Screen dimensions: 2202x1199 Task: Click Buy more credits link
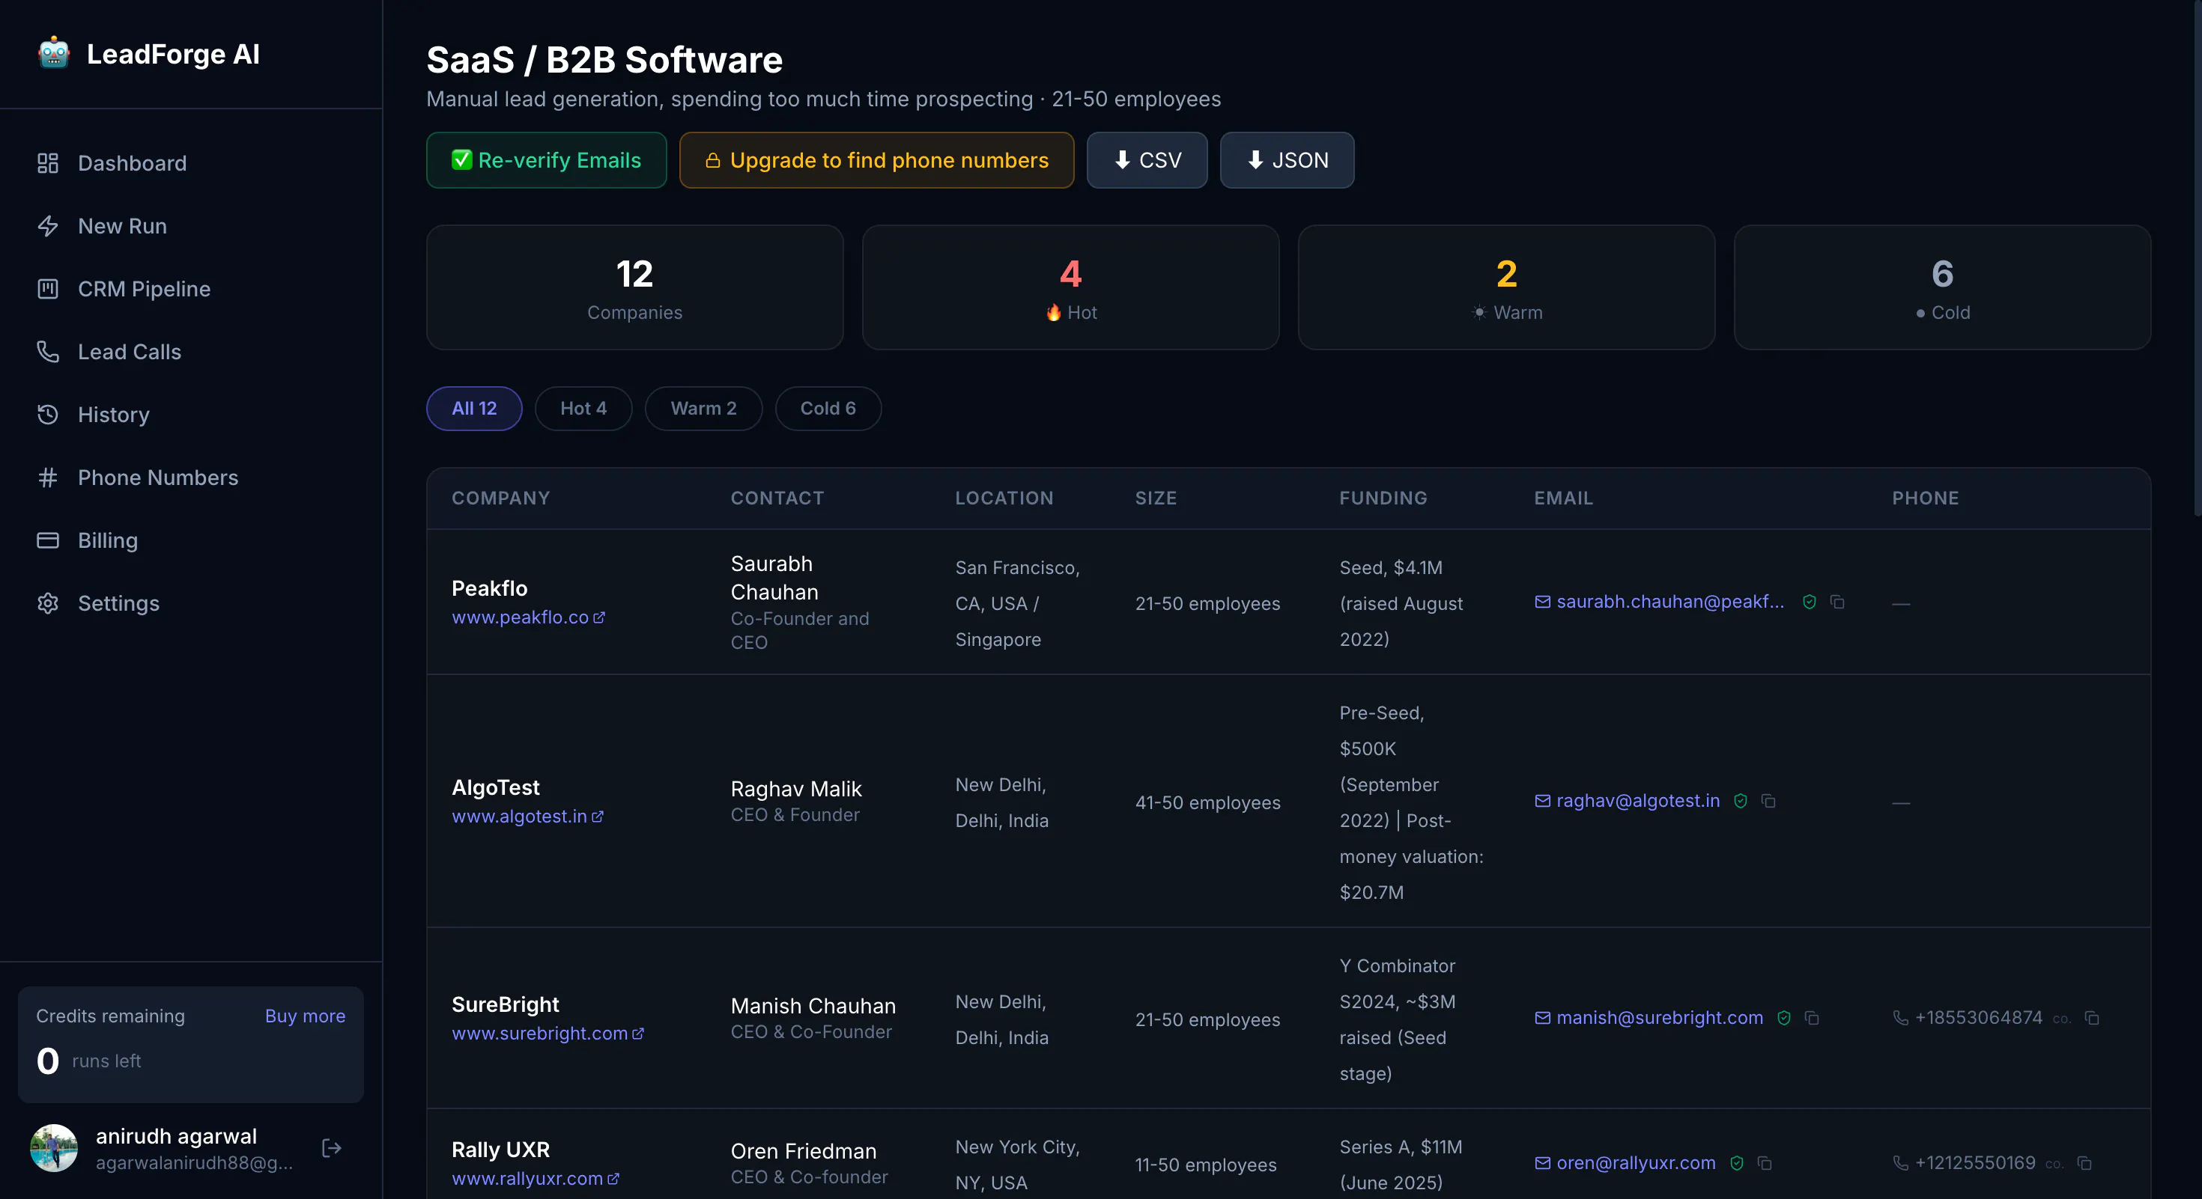[x=305, y=1016]
